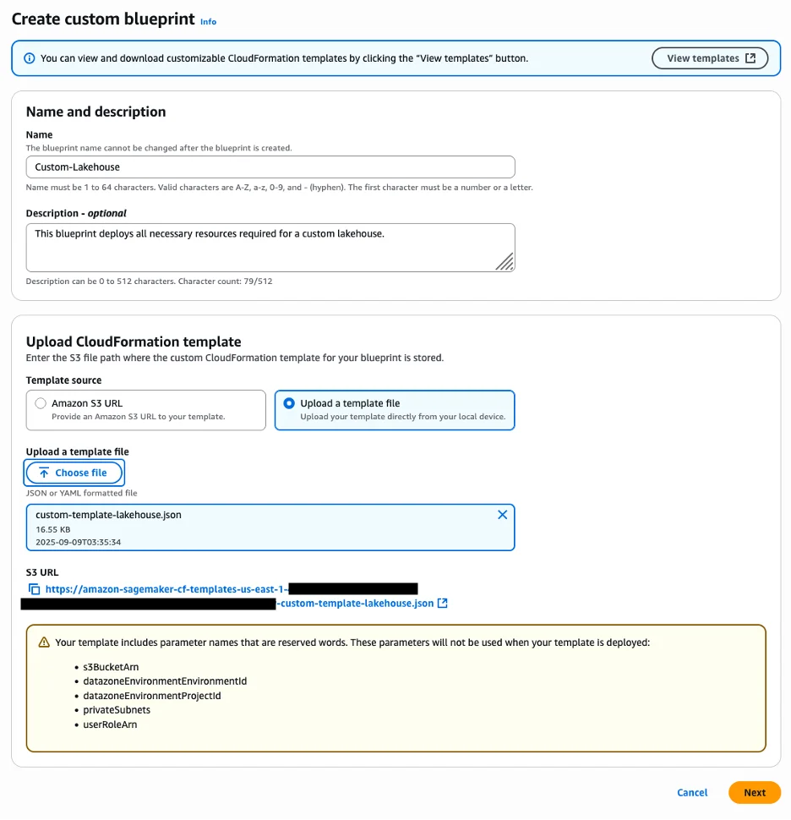Click the info circle icon in blue banner
791x820 pixels.
pyautogui.click(x=30, y=58)
